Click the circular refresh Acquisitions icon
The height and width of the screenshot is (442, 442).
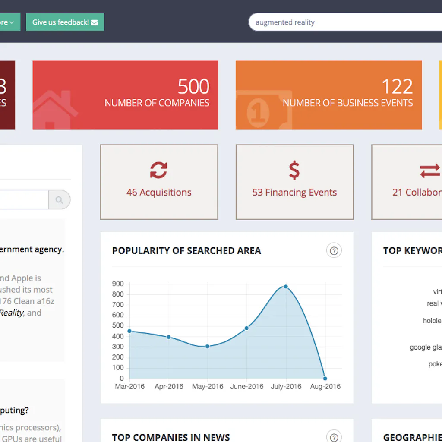click(x=159, y=169)
